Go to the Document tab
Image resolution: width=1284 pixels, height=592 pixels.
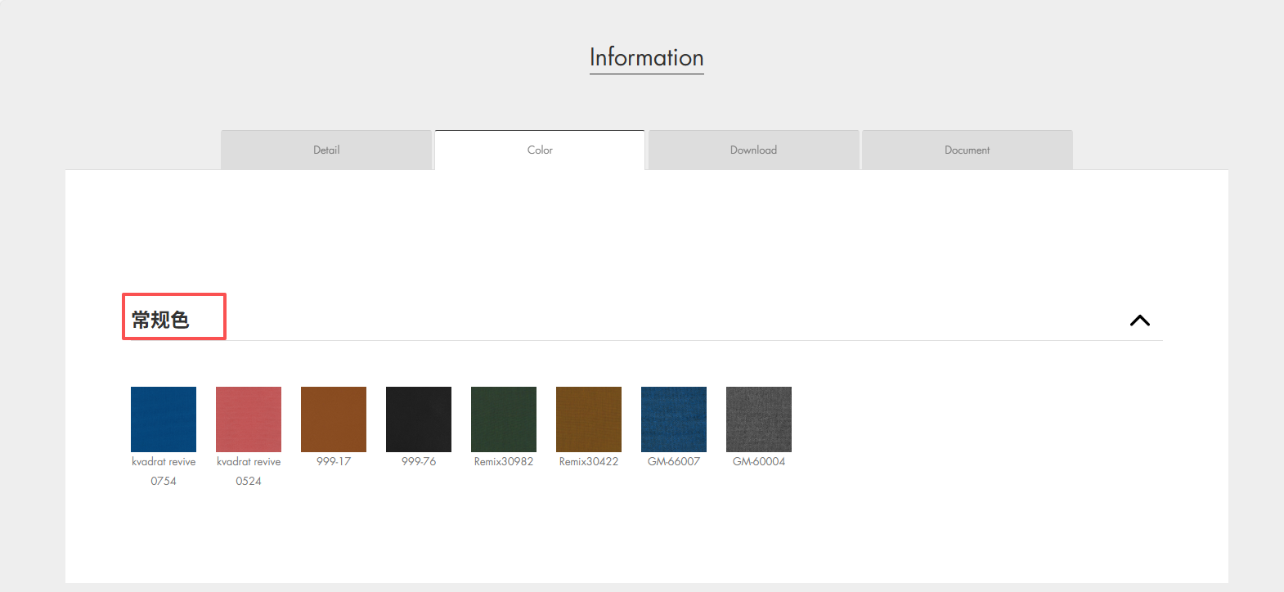[967, 150]
